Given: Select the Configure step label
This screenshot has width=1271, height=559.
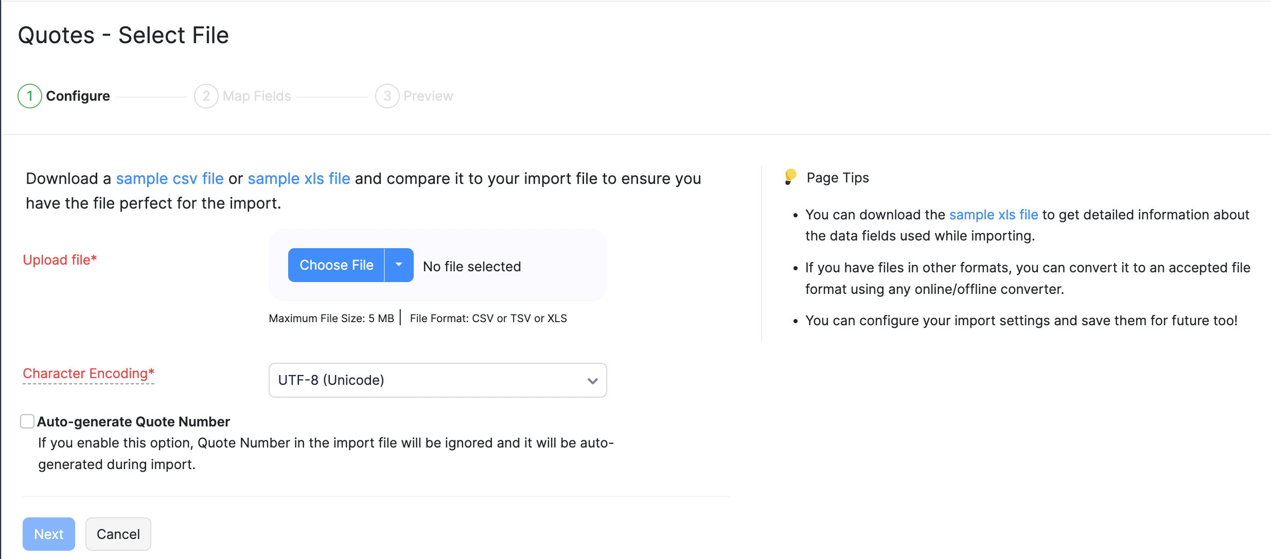Looking at the screenshot, I should pos(78,96).
